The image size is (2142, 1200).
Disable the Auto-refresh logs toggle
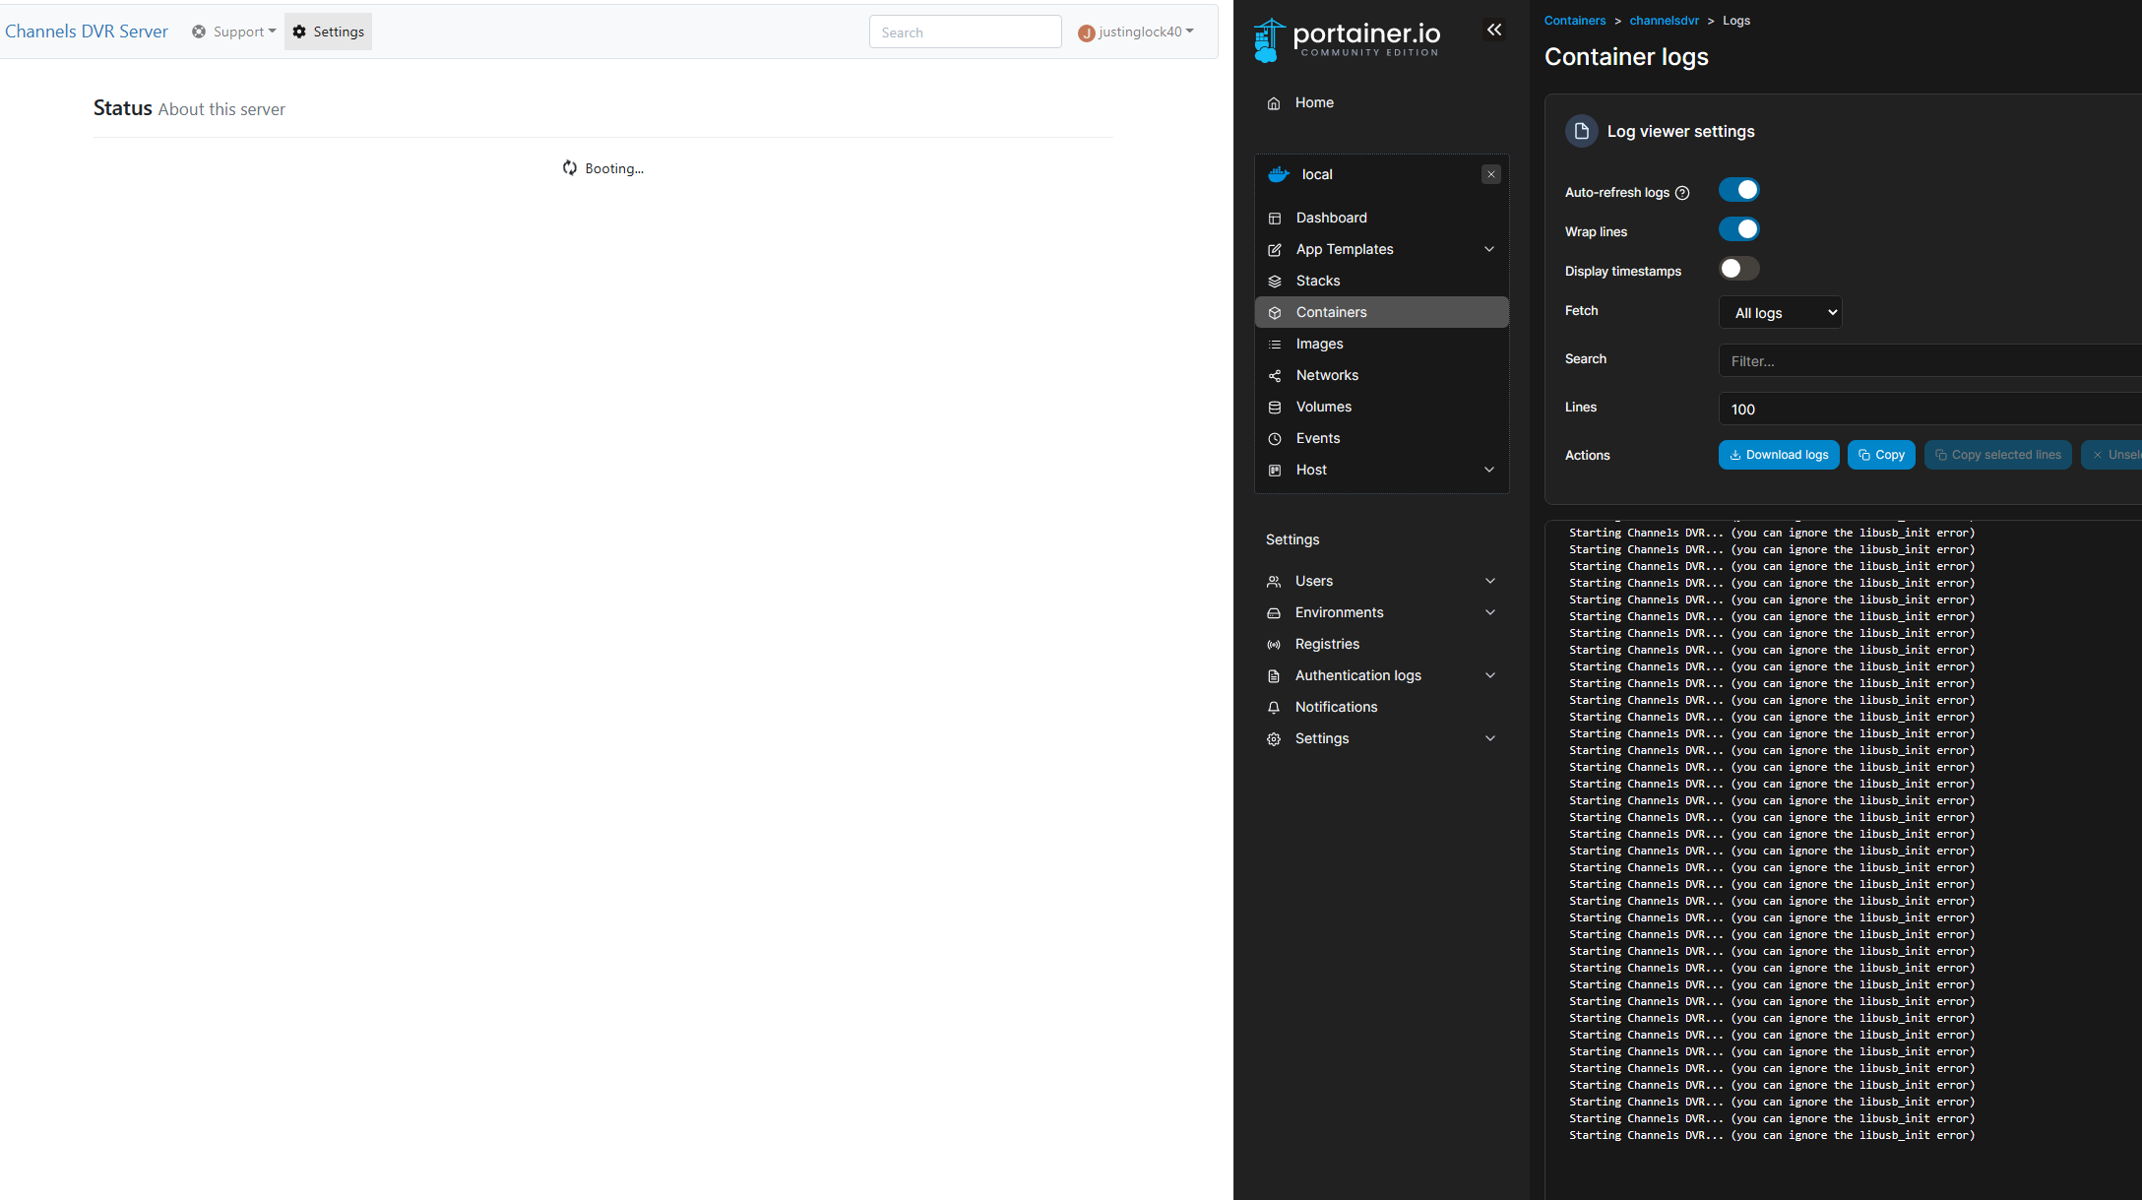[1738, 190]
